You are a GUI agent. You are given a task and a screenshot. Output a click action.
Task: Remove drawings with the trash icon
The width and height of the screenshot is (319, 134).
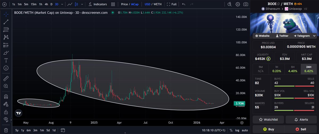tap(6, 130)
